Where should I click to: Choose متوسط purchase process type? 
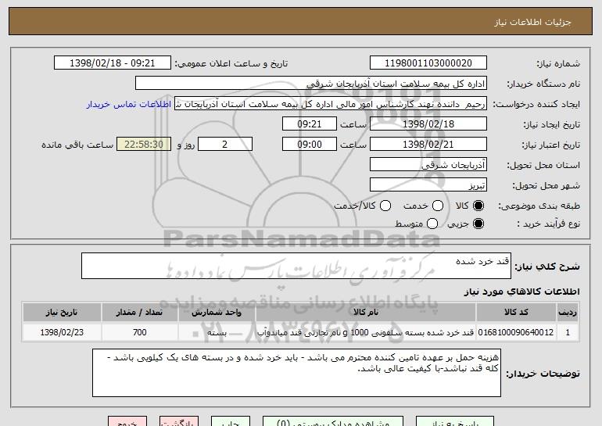click(x=432, y=224)
